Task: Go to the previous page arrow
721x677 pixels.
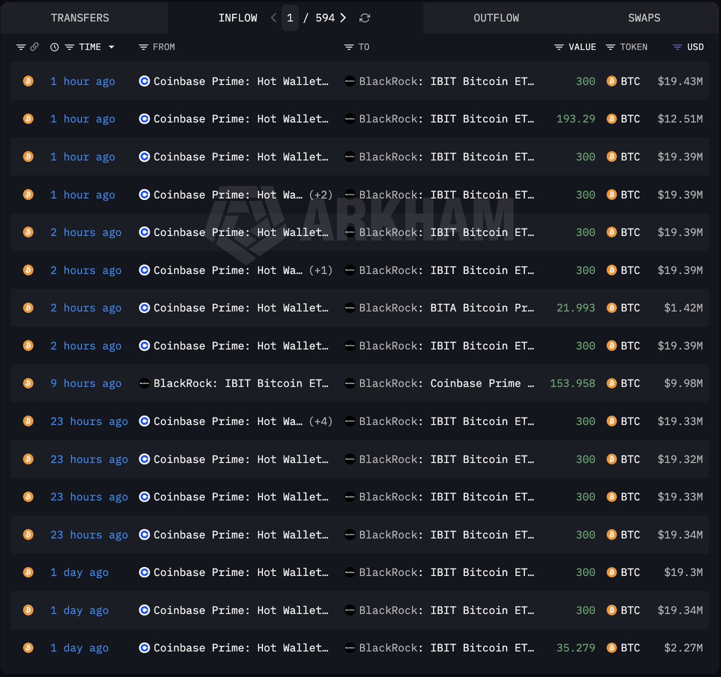Action: [274, 18]
